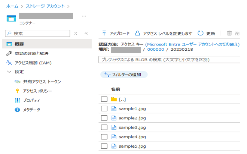Image resolution: width=247 pixels, height=154 pixels.
Task: Click the magnifier icon in search box
Action: (9, 33)
